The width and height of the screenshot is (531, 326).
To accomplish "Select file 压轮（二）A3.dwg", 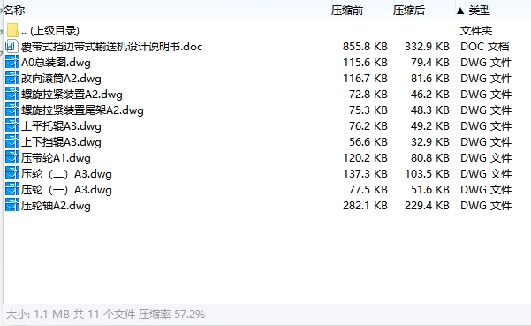I will pyautogui.click(x=66, y=174).
